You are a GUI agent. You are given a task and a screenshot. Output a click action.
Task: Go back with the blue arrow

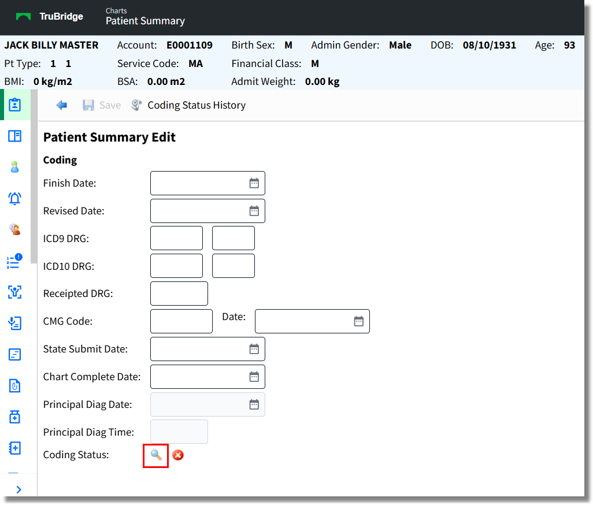point(62,105)
